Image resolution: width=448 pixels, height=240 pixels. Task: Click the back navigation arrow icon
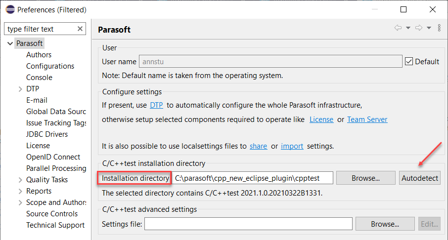(398, 28)
